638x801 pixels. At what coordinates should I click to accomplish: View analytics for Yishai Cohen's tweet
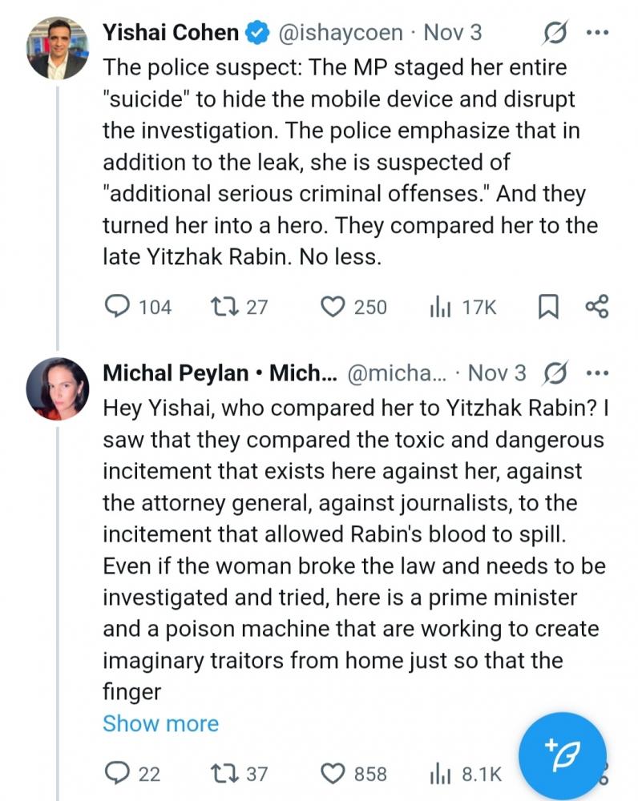442,307
